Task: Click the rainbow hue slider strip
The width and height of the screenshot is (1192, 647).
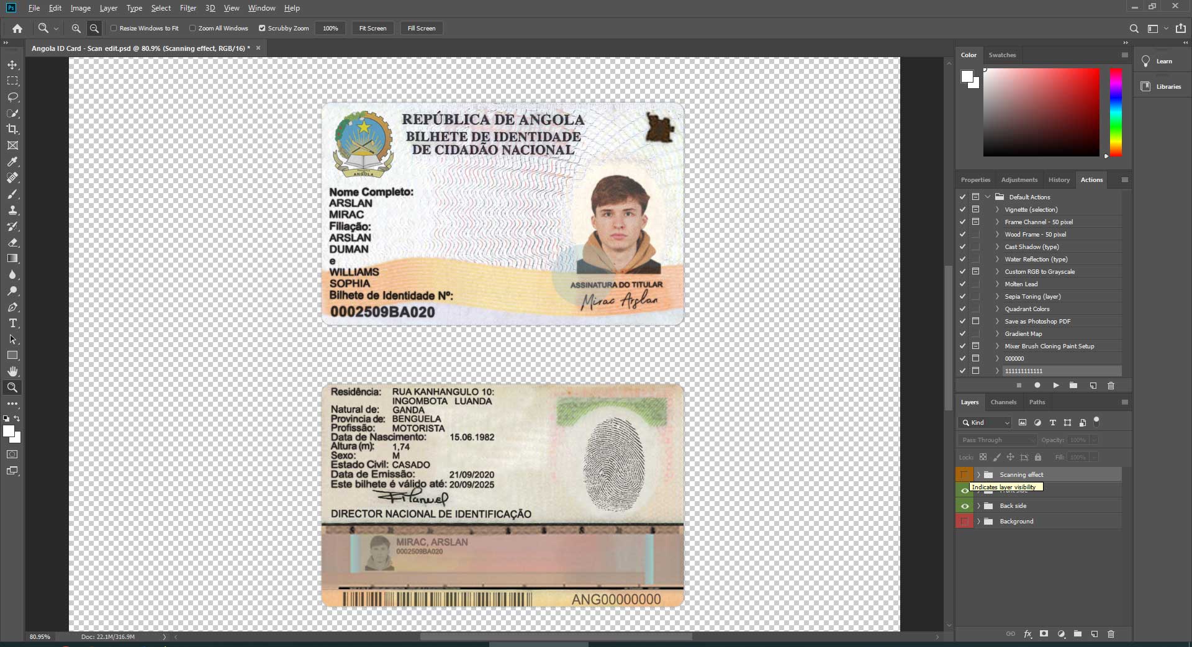Action: (x=1116, y=112)
